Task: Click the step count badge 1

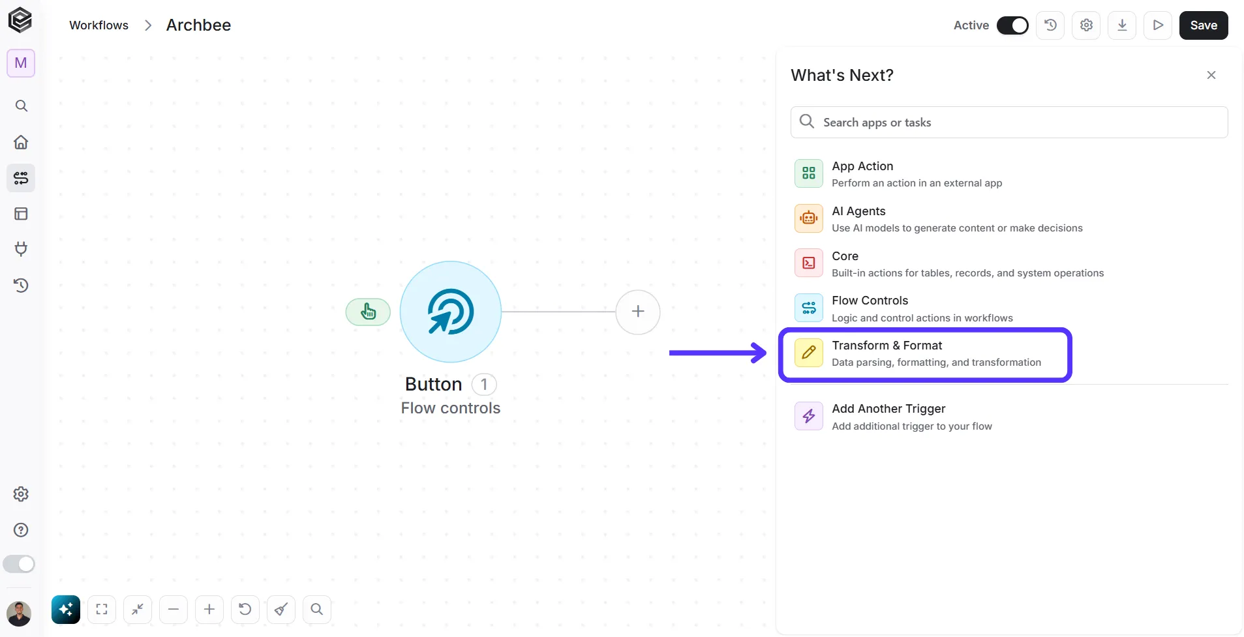Action: [484, 385]
